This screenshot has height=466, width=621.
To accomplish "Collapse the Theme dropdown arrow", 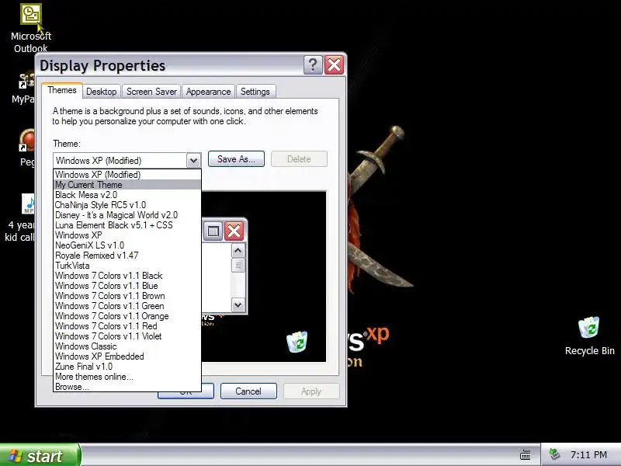I will (x=193, y=161).
